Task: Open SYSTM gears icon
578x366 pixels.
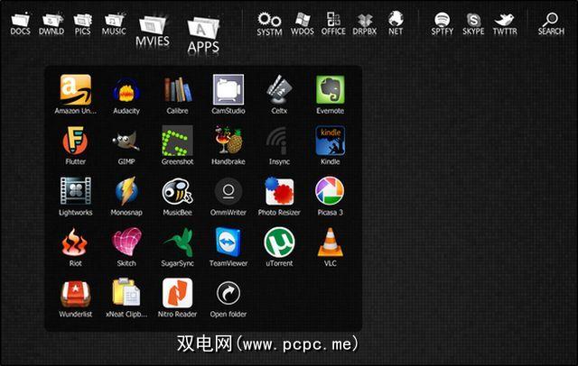Action: (269, 23)
